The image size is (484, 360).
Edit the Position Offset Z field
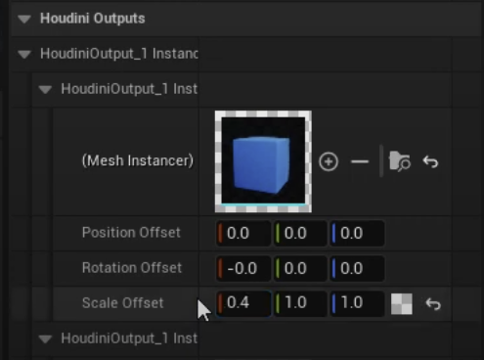pos(357,233)
